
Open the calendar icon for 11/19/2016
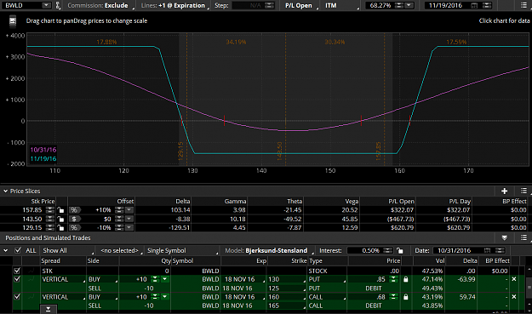tap(475, 5)
